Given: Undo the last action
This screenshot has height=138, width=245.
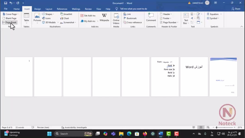Looking at the screenshot, I should tap(11, 3).
